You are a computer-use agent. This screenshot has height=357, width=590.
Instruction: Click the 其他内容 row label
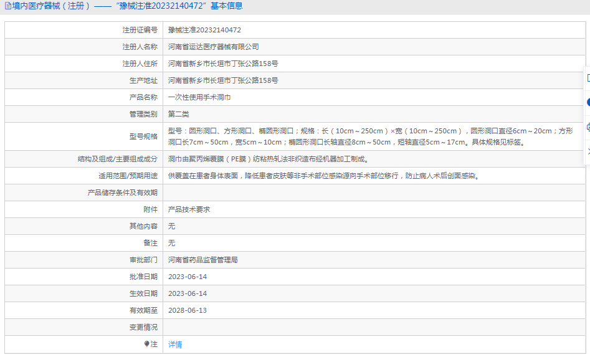pos(143,226)
